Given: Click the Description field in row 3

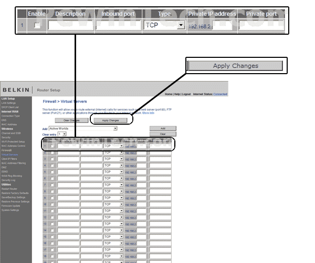Looking at the screenshot, I should (68, 159).
